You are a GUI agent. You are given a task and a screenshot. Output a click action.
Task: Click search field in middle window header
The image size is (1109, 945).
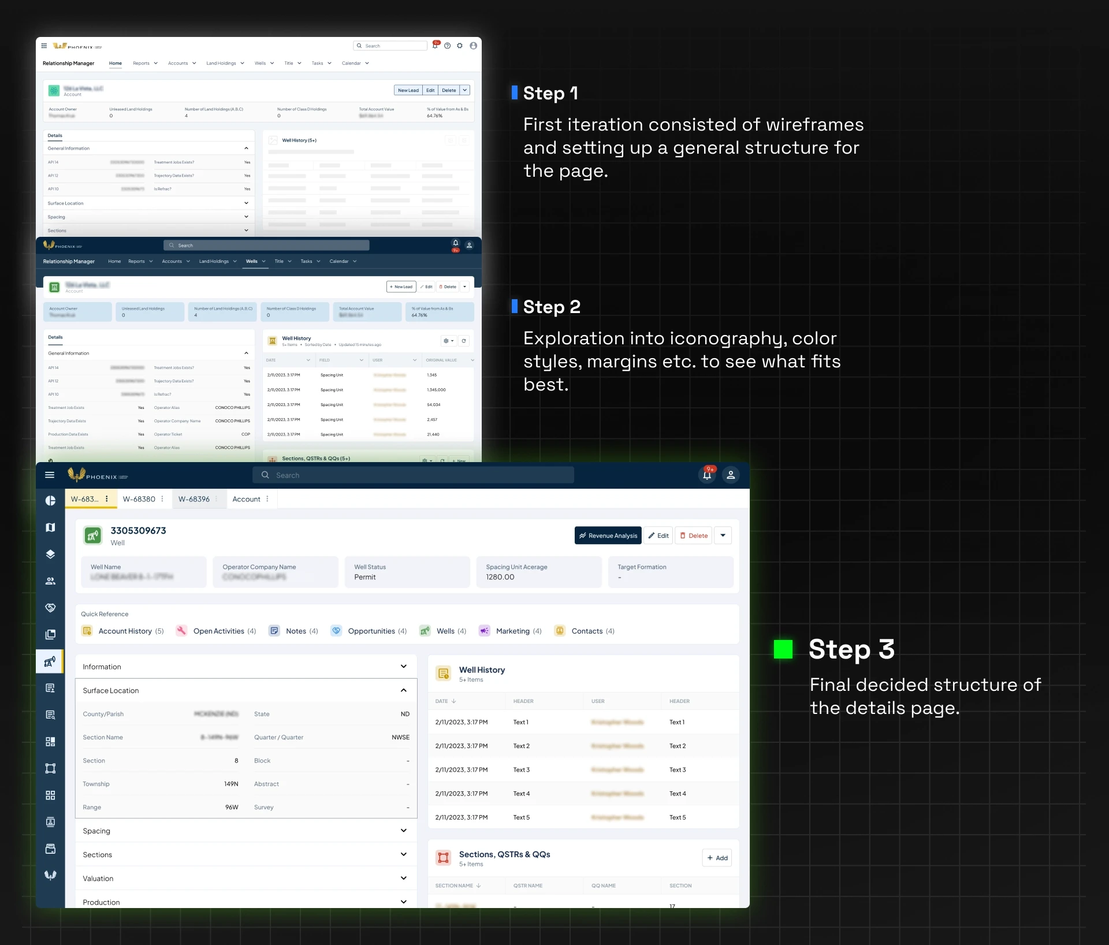pyautogui.click(x=266, y=245)
